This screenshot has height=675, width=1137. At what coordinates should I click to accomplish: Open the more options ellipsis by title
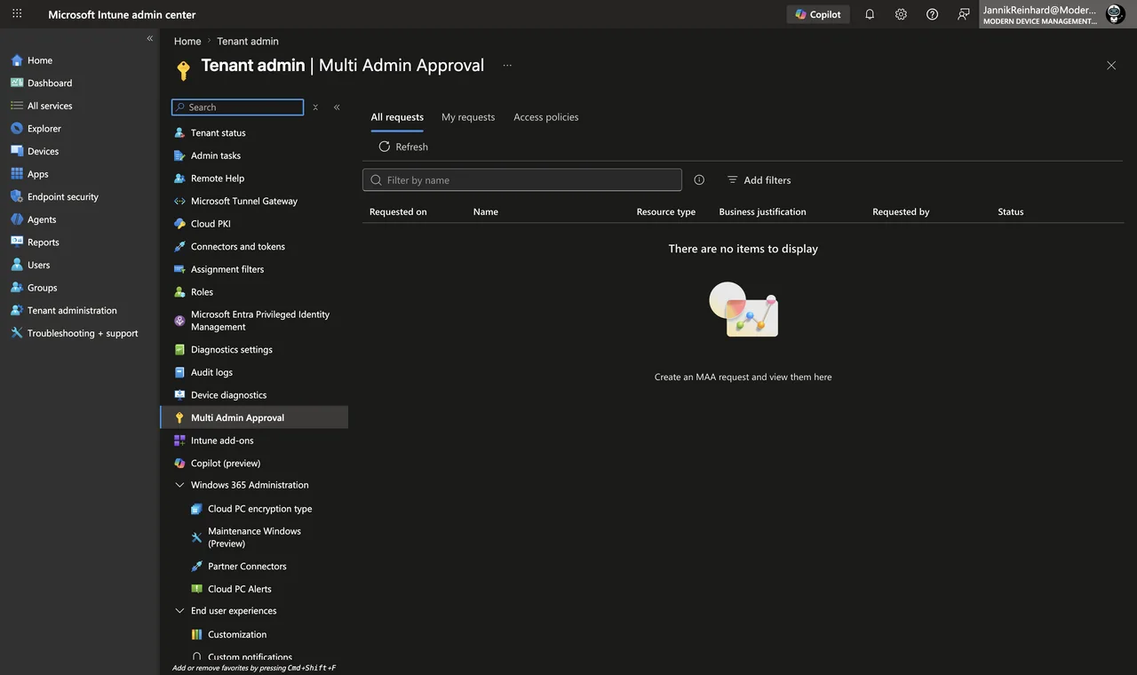click(x=507, y=66)
